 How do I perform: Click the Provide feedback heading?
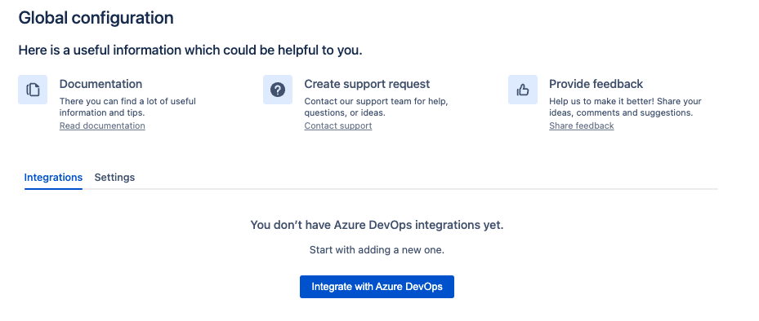click(596, 84)
